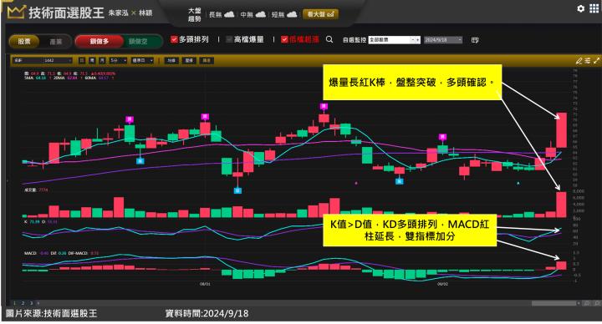Click the latest red MACD histogram bar

point(561,266)
